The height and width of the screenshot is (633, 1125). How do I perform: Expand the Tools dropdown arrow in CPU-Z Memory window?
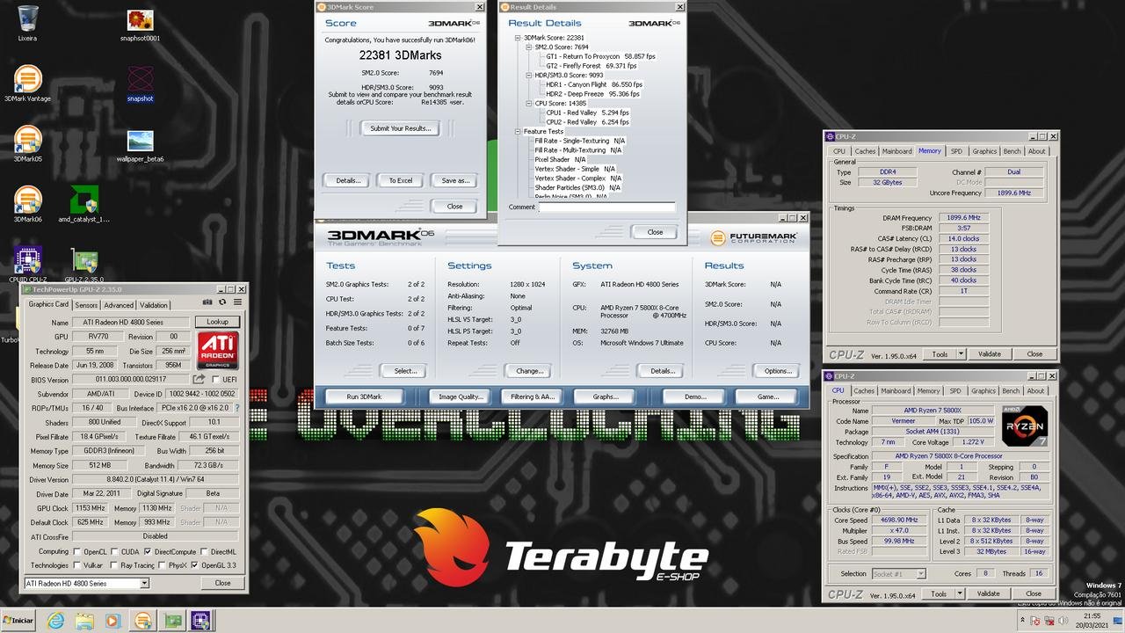[x=961, y=353]
